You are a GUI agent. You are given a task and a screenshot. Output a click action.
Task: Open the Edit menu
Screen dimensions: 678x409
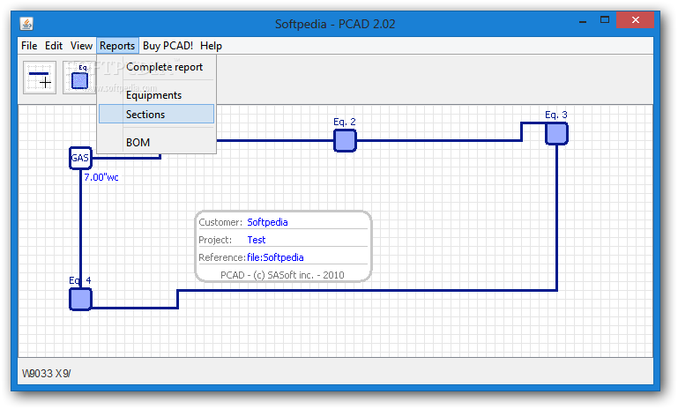pos(54,46)
